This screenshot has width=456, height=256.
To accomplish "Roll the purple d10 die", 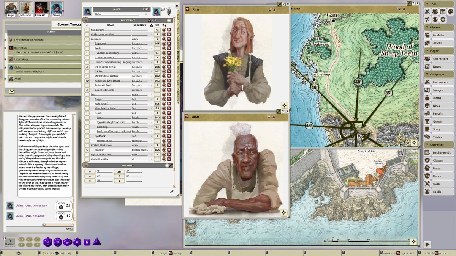I will [x=67, y=242].
